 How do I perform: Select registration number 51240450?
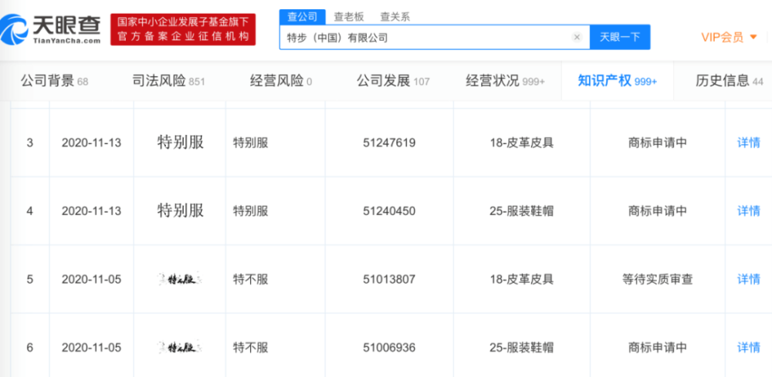point(389,211)
